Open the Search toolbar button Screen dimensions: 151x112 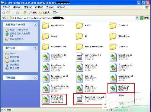point(33,13)
